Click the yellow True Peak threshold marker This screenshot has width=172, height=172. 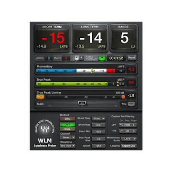pos(118,84)
